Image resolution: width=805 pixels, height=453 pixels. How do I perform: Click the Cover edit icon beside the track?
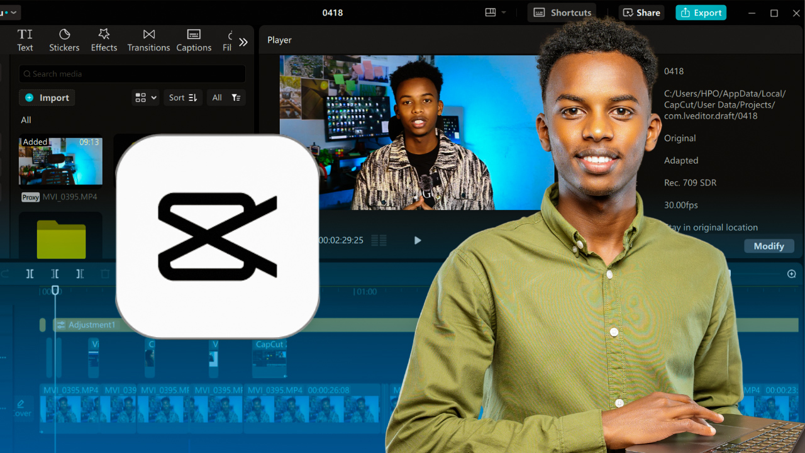[21, 407]
